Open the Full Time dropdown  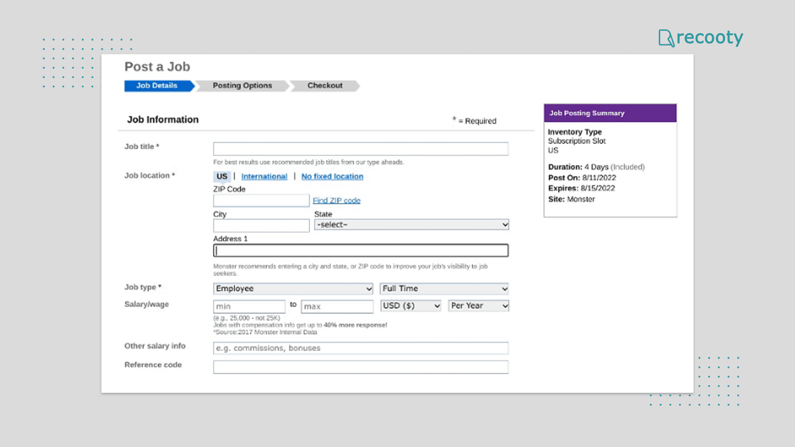pyautogui.click(x=444, y=288)
